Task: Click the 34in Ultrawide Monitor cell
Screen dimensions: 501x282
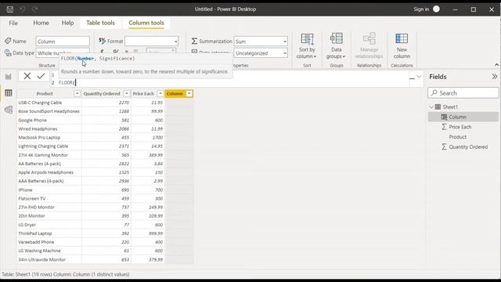Action: point(49,259)
